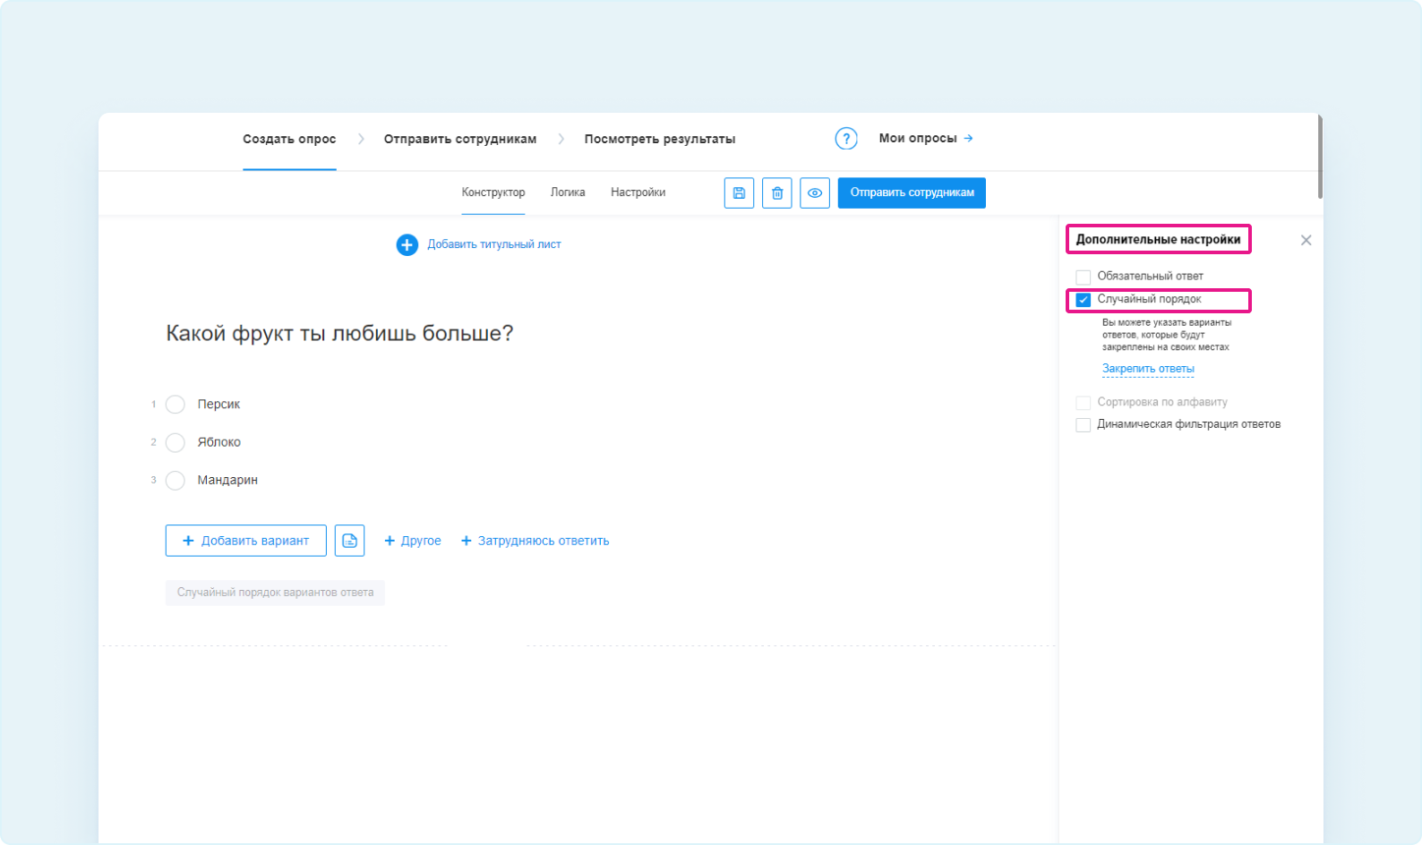Screen dimensions: 1422x845
Task: Select the Яблоко radio option
Action: pos(176,442)
